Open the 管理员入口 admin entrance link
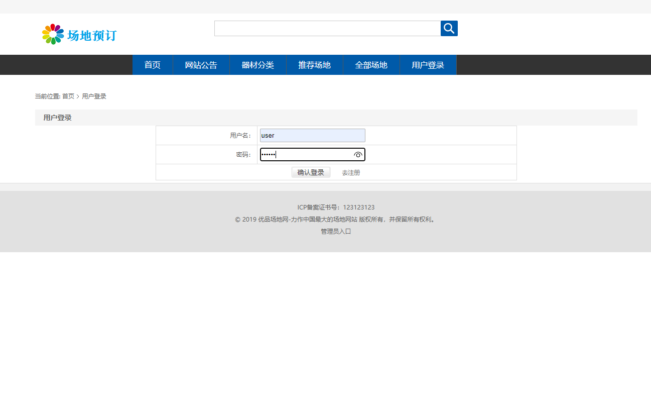Image resolution: width=651 pixels, height=416 pixels. point(335,231)
